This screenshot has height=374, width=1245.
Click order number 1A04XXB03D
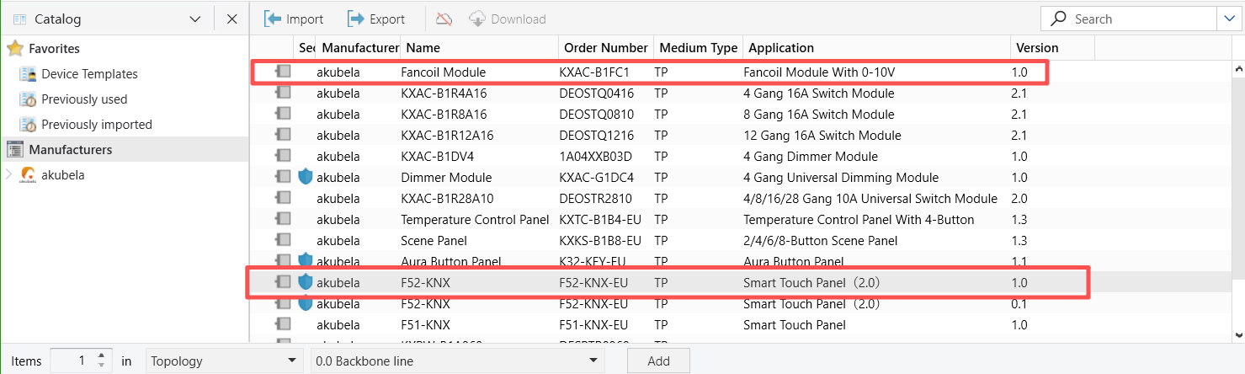(595, 157)
